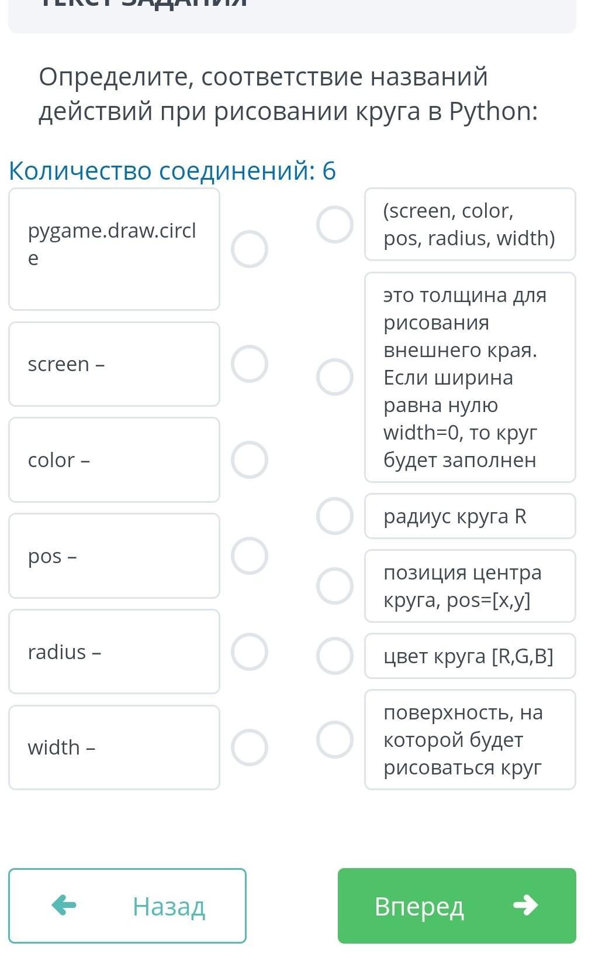Select the circle for цвет круга [R,G,B]

[335, 656]
